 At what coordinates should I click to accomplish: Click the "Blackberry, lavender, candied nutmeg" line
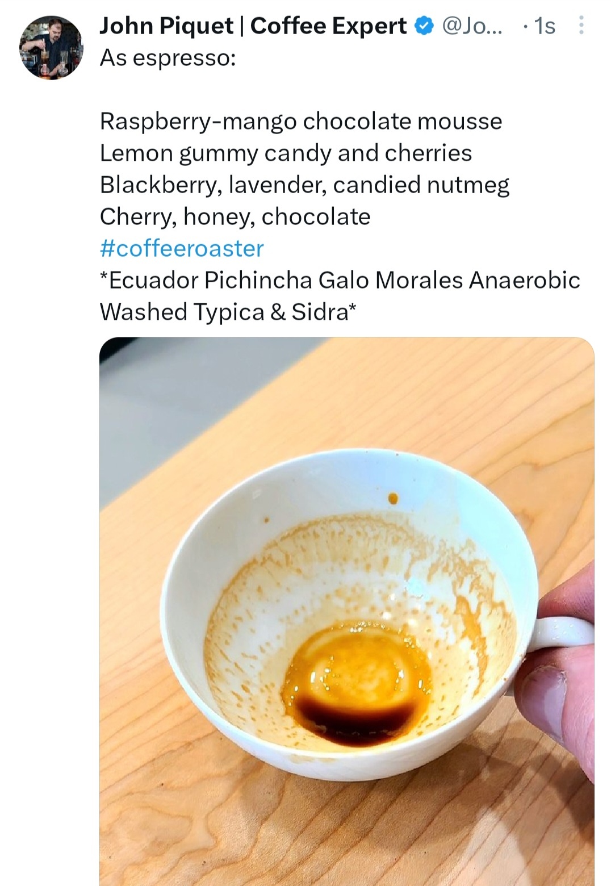(304, 185)
